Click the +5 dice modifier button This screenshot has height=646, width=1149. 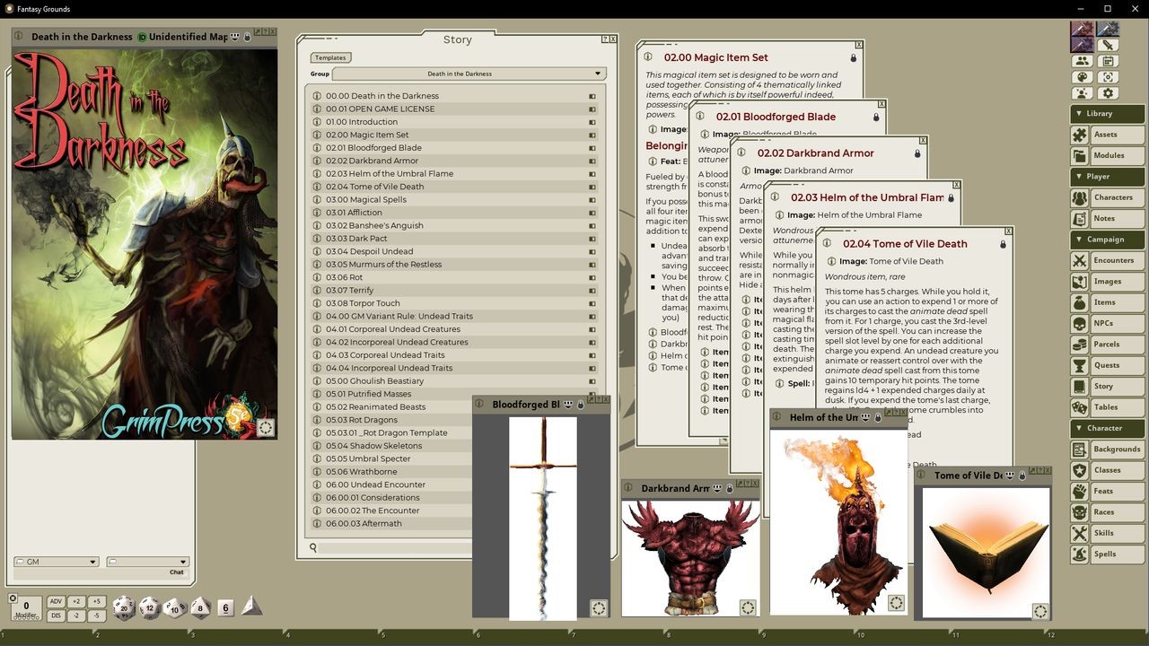coord(97,600)
